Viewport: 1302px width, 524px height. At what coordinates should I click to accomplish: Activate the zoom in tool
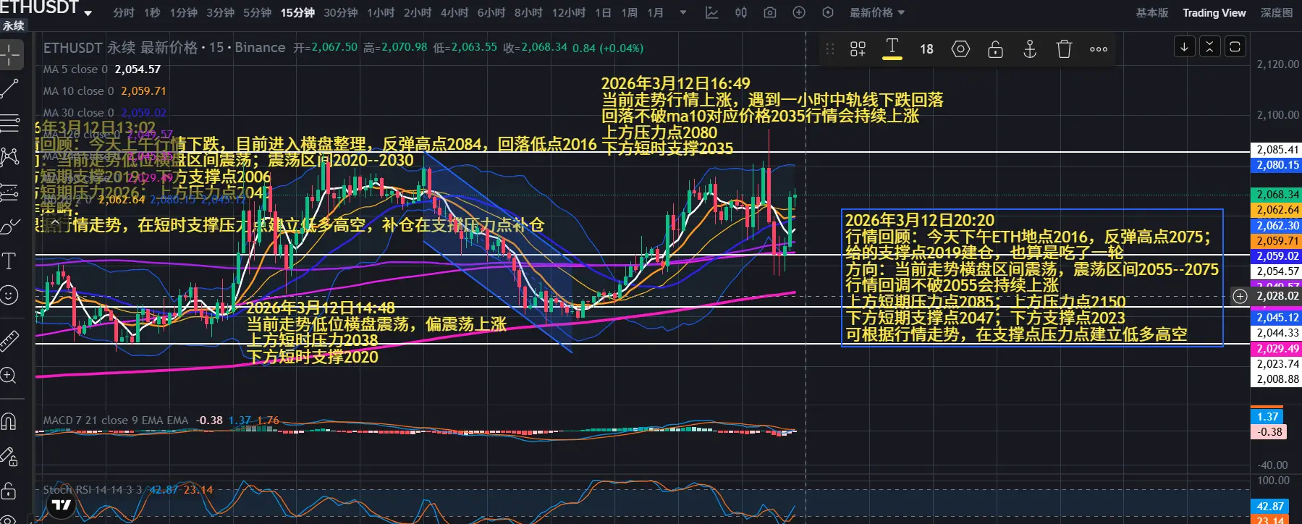9,376
